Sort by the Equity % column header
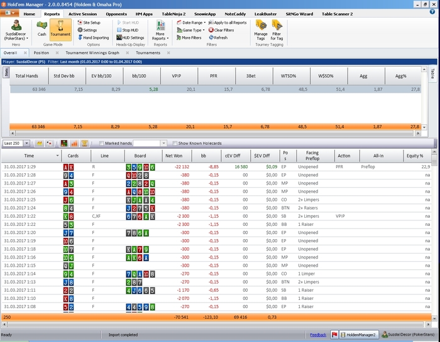The width and height of the screenshot is (440, 342). tap(417, 156)
